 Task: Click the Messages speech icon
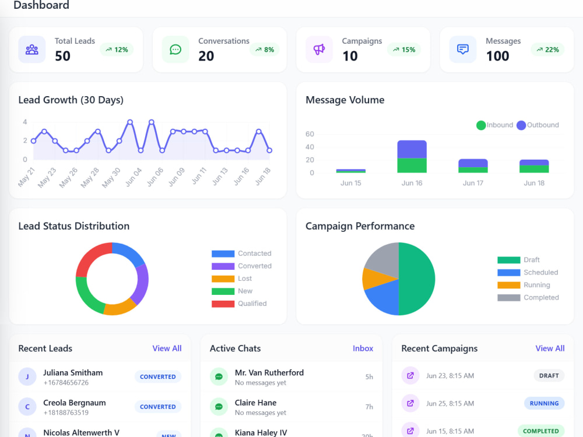(463, 50)
